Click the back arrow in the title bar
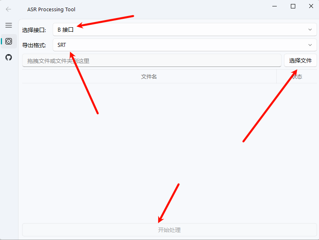The width and height of the screenshot is (319, 240). 8,9
